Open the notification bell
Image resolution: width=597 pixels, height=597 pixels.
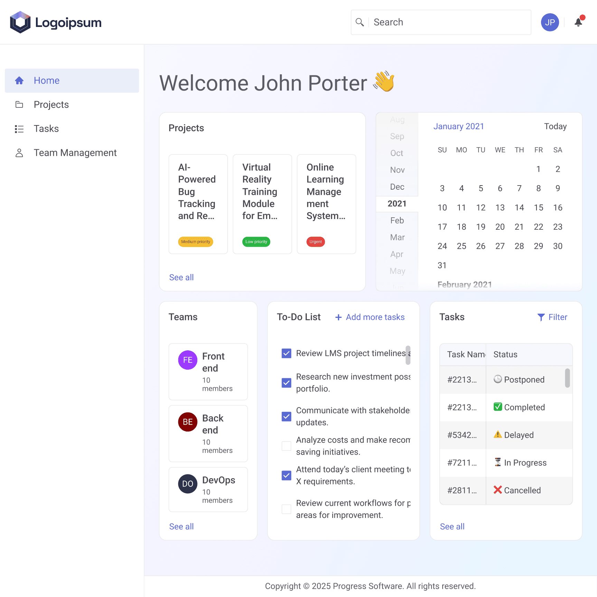pyautogui.click(x=578, y=22)
